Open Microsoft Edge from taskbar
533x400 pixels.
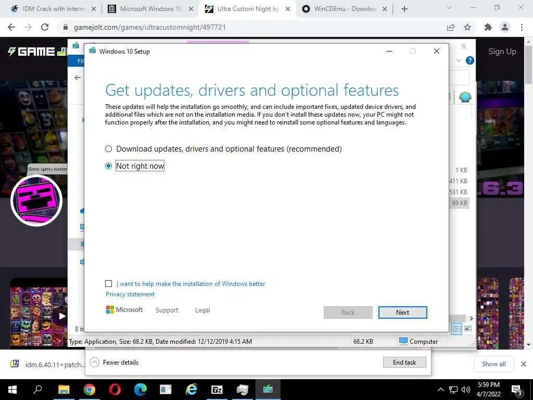140,390
